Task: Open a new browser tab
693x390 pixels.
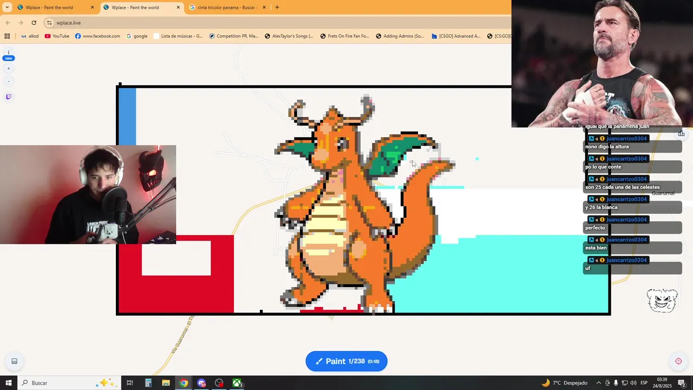Action: (277, 8)
